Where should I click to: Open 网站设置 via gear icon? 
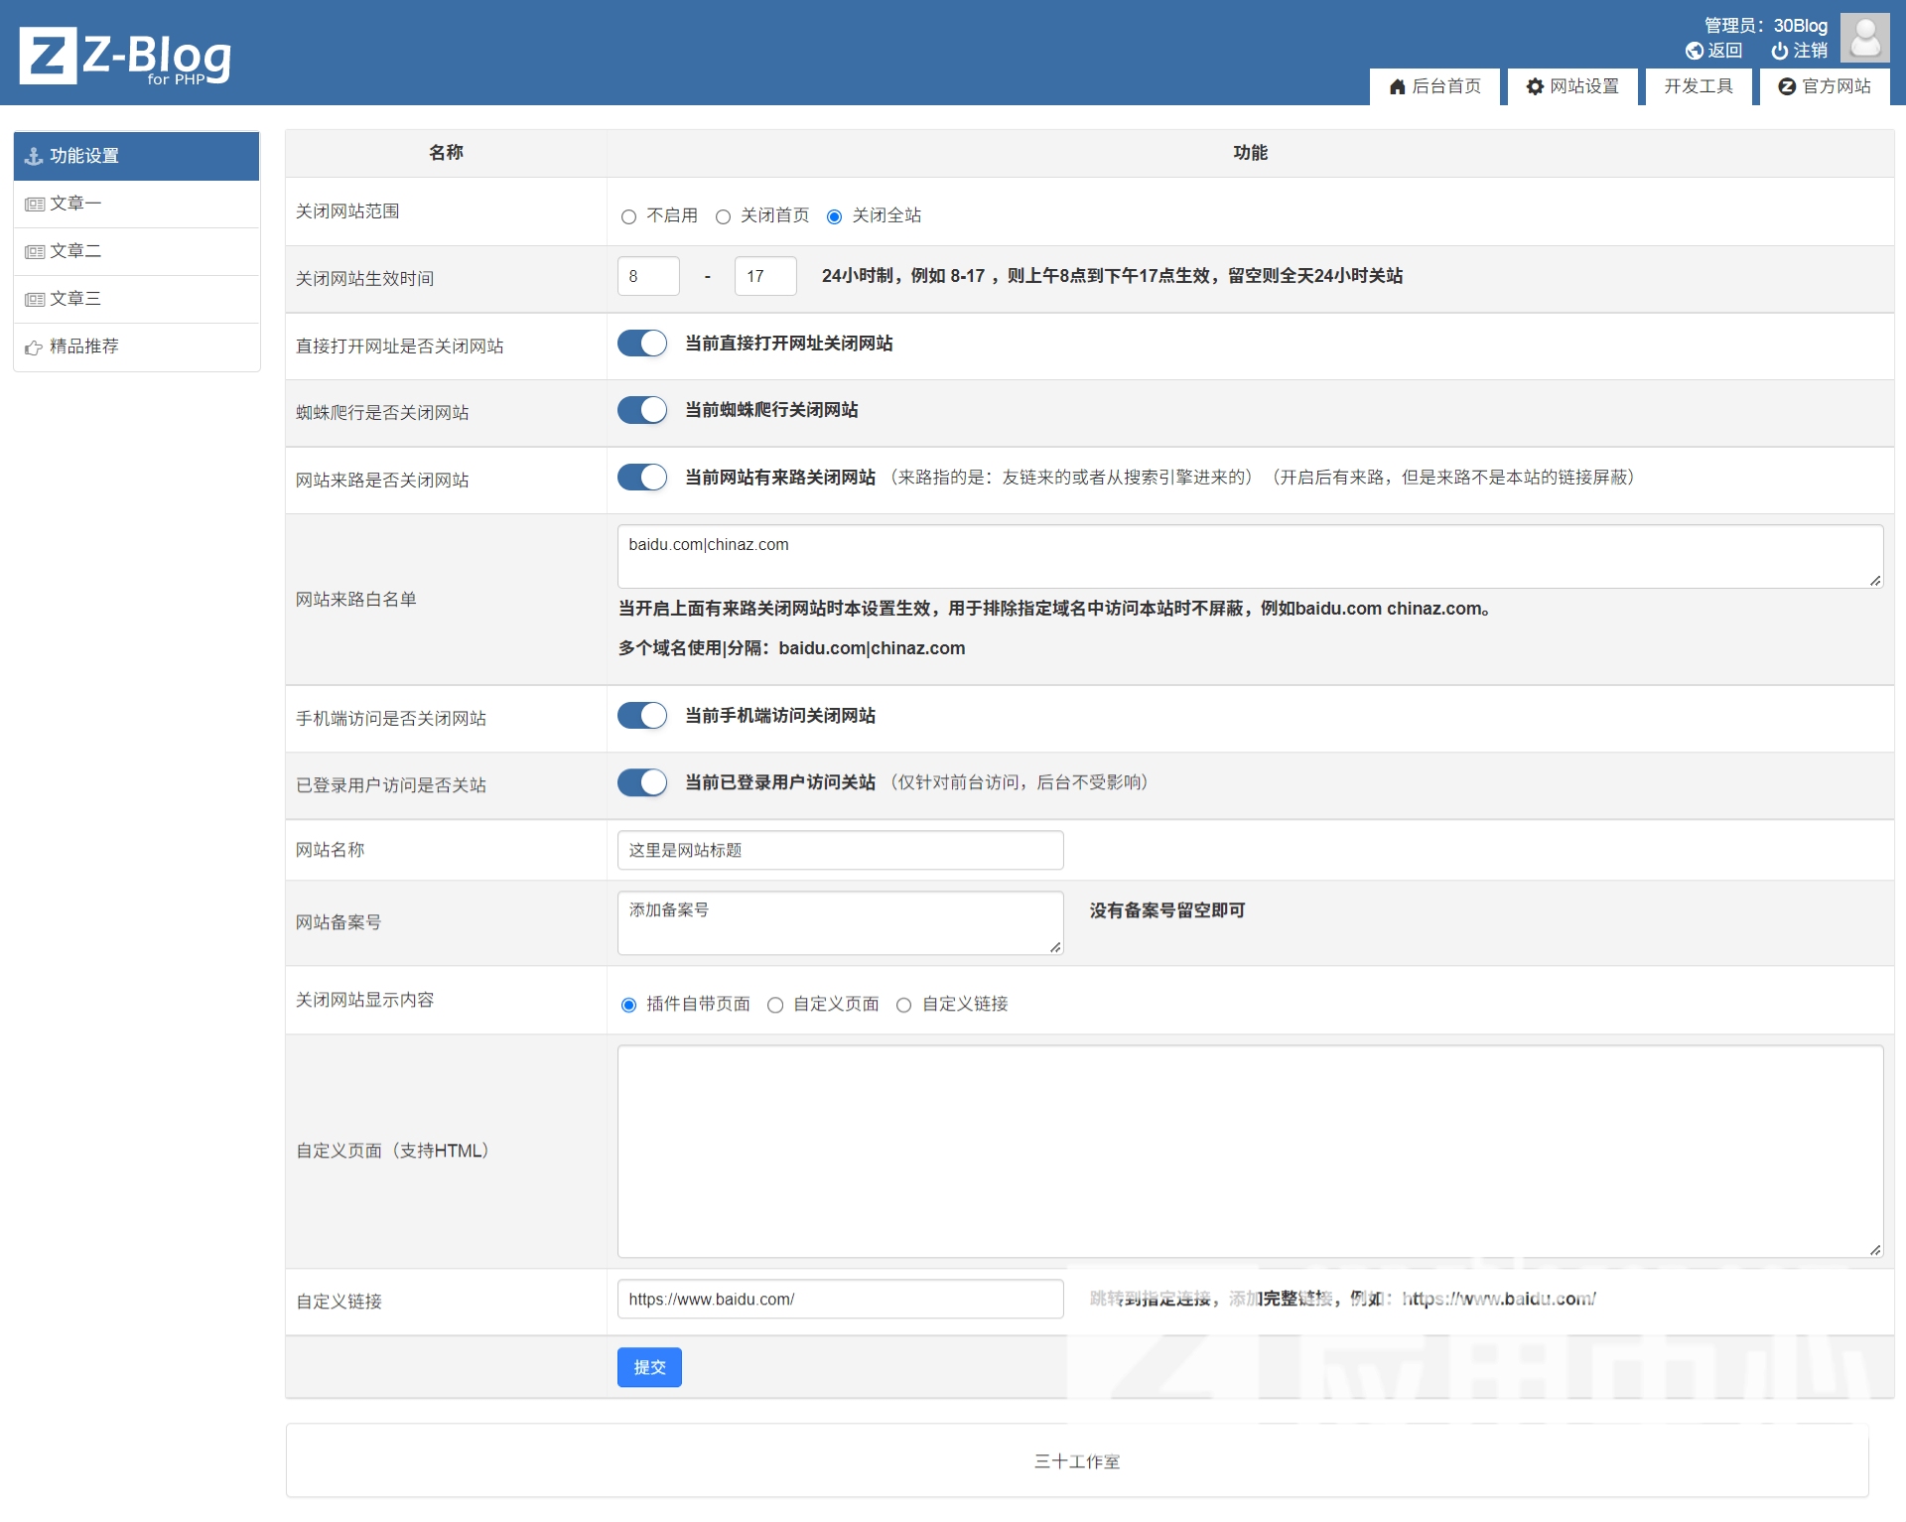point(1535,86)
